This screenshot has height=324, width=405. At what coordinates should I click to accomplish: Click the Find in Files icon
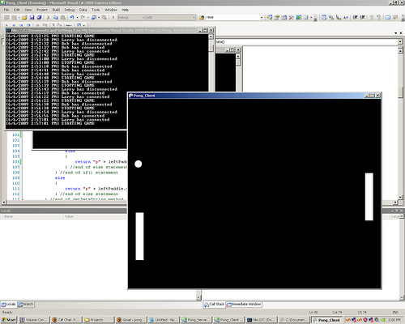[202, 18]
